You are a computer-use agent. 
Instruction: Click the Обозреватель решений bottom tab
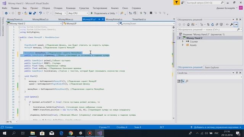190,67
